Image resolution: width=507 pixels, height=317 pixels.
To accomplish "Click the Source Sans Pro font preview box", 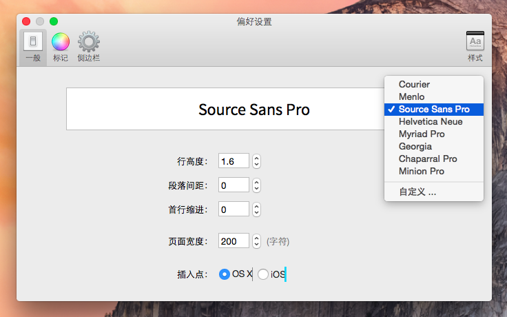I will 226,109.
